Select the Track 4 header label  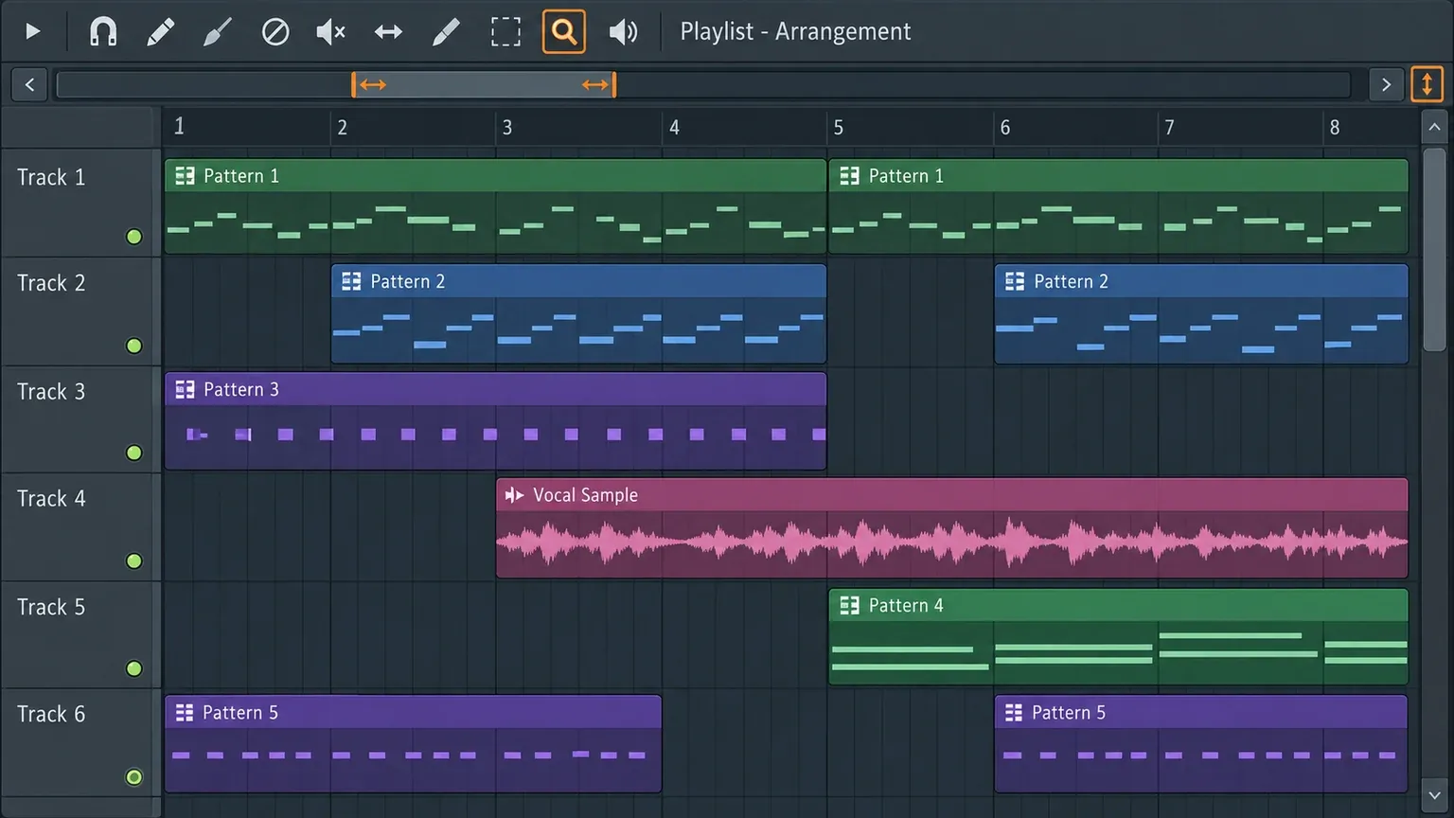[x=51, y=498]
